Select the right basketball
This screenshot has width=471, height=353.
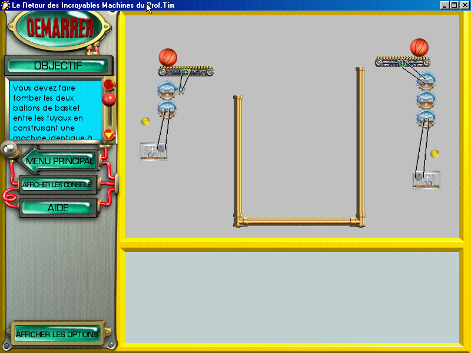[419, 48]
